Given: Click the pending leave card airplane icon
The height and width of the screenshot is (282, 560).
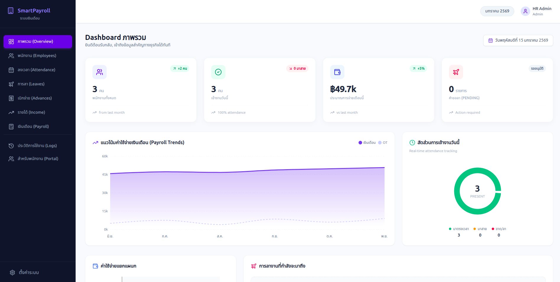Looking at the screenshot, I should [456, 72].
